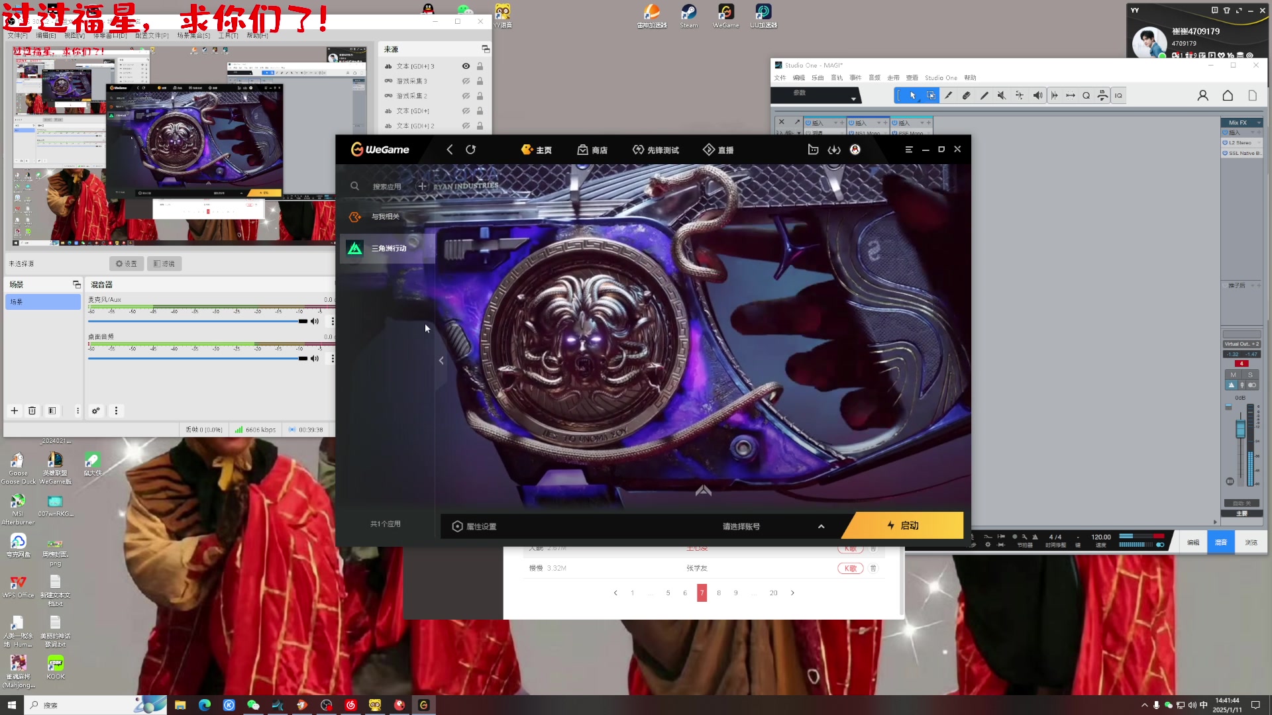The height and width of the screenshot is (715, 1272).
Task: Click the Q quantize button in Studio One
Action: point(1086,95)
